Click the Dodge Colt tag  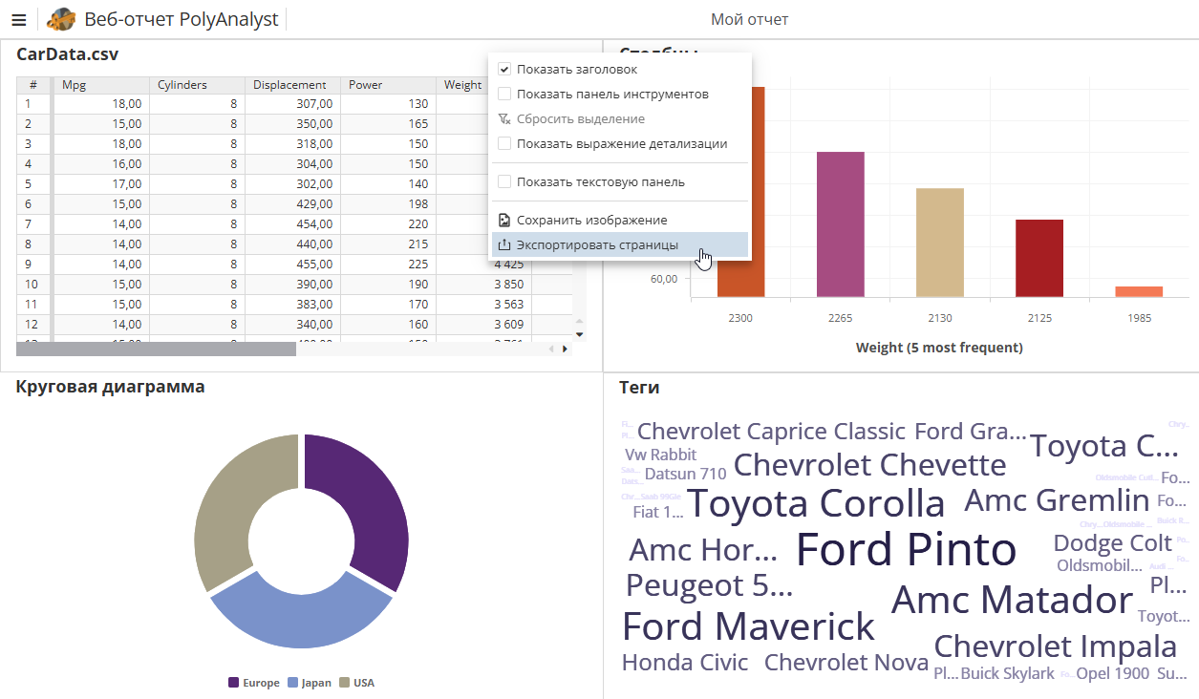(x=1112, y=543)
